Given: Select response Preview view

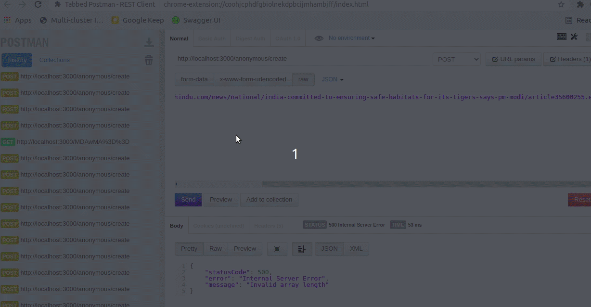Looking at the screenshot, I should [245, 249].
